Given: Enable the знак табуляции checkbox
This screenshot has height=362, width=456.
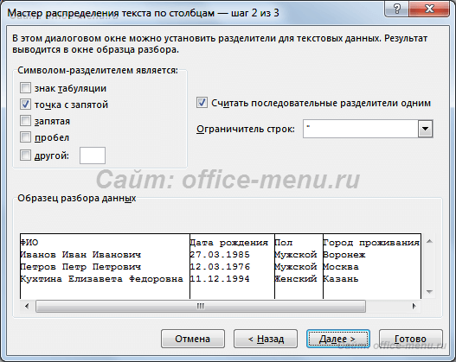Looking at the screenshot, I should point(25,87).
